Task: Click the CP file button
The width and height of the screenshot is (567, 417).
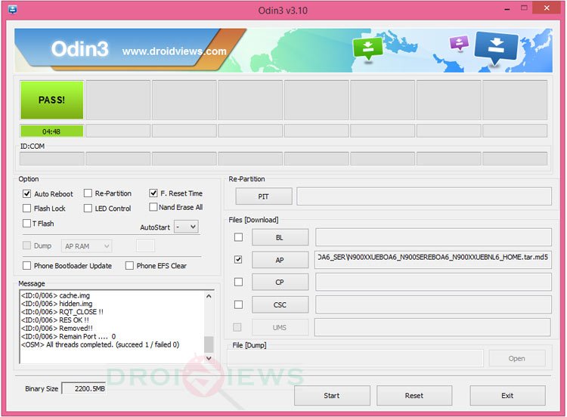Action: point(280,283)
